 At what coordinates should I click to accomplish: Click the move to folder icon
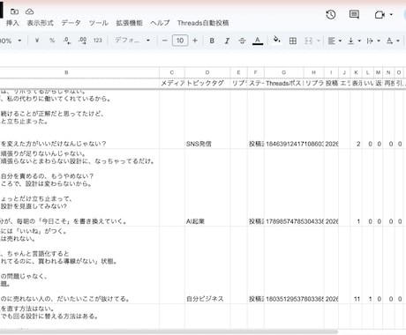14,11
